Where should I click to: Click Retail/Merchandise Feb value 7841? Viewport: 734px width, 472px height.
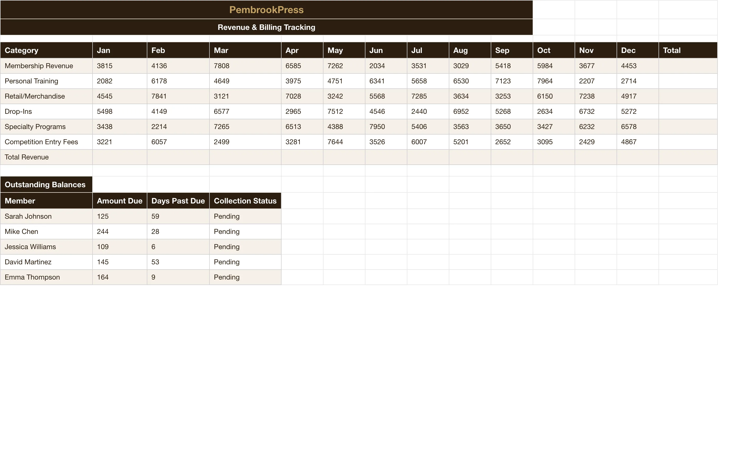(178, 96)
